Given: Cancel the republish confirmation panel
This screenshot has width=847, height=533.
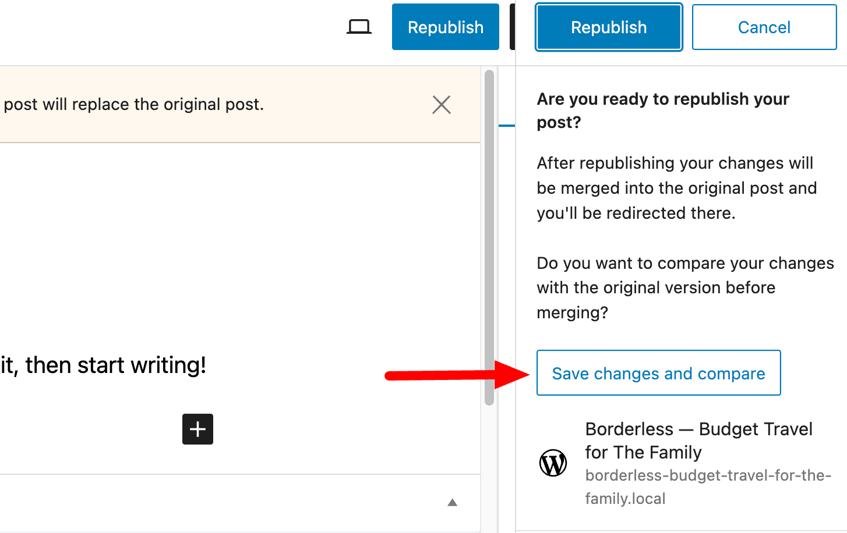Looking at the screenshot, I should click(x=764, y=27).
